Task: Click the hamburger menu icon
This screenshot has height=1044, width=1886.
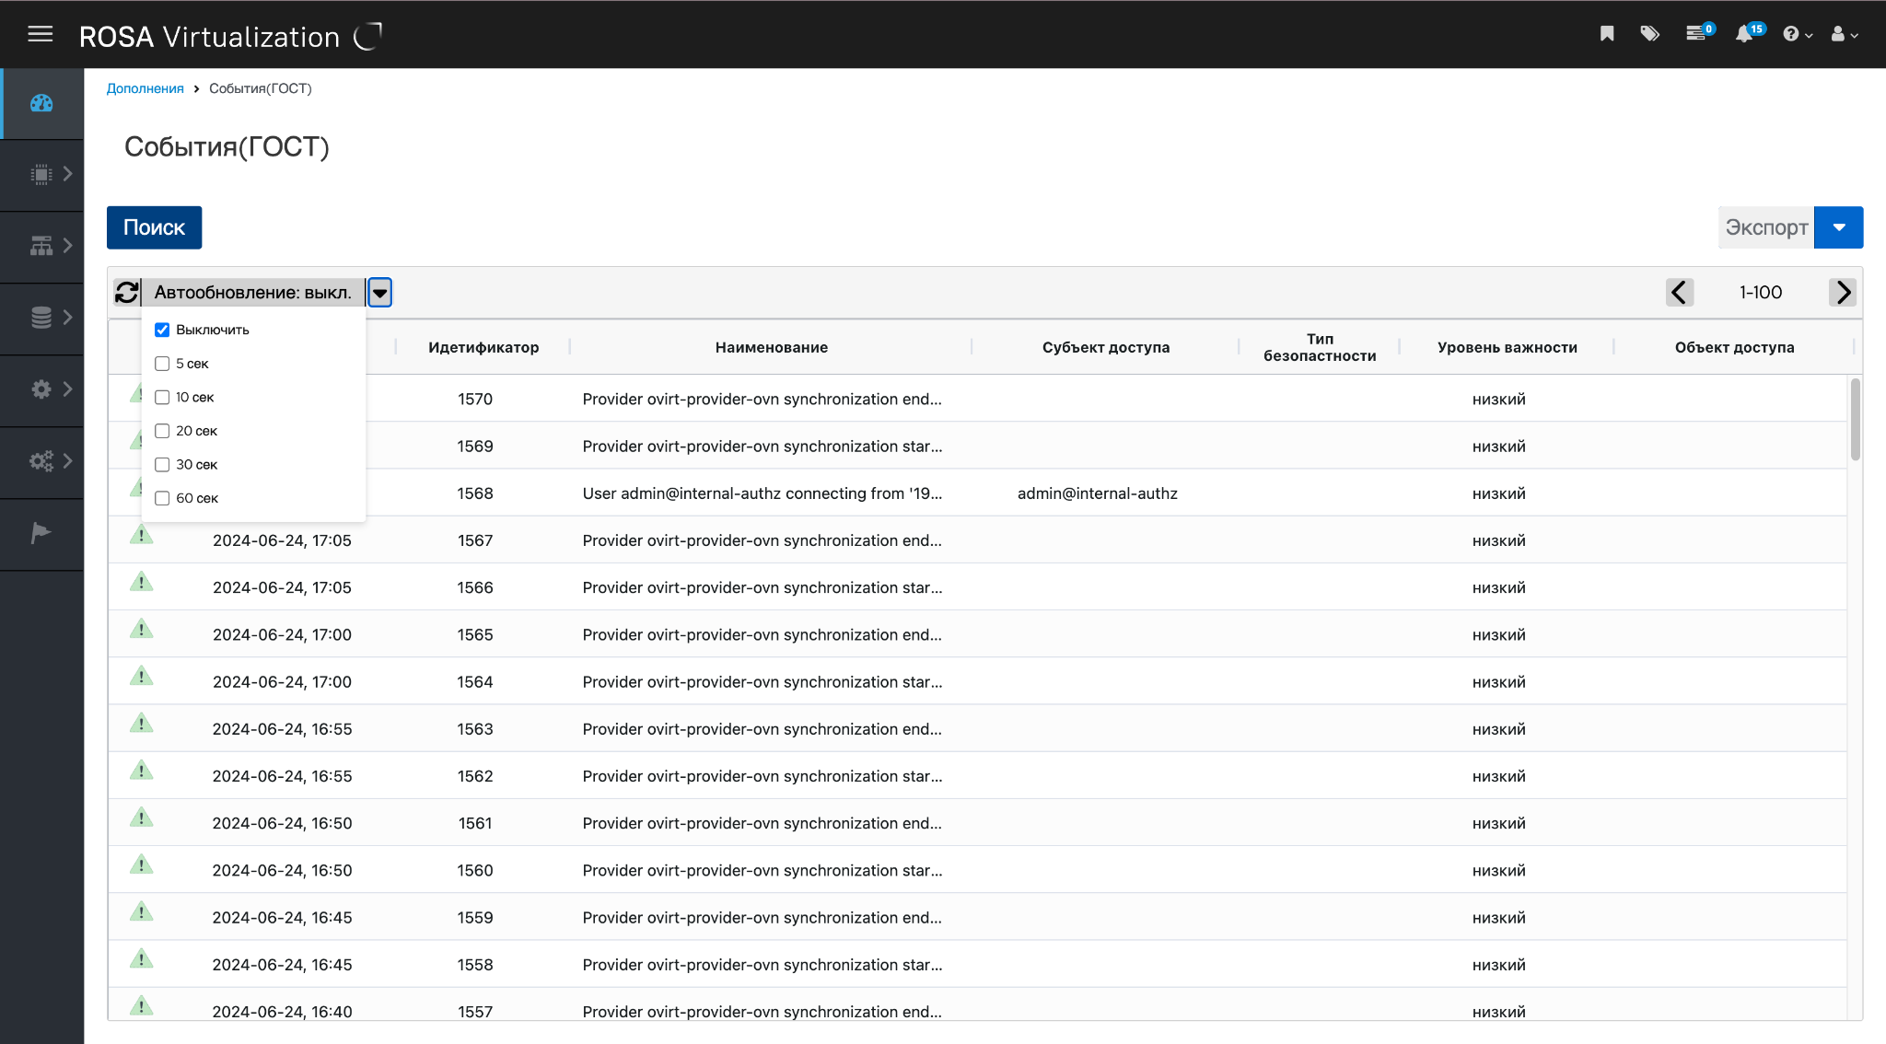Action: coord(41,35)
